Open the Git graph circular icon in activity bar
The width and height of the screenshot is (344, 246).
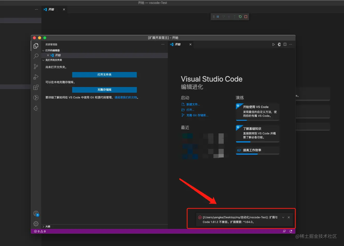coord(36,98)
